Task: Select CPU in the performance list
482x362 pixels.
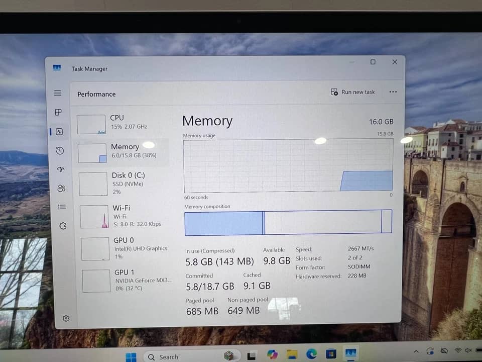Action: point(122,124)
